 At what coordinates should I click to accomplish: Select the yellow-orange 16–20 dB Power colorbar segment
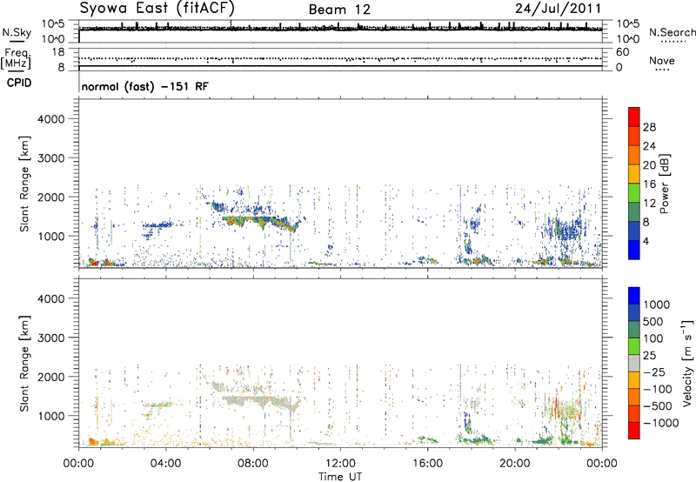click(x=634, y=174)
